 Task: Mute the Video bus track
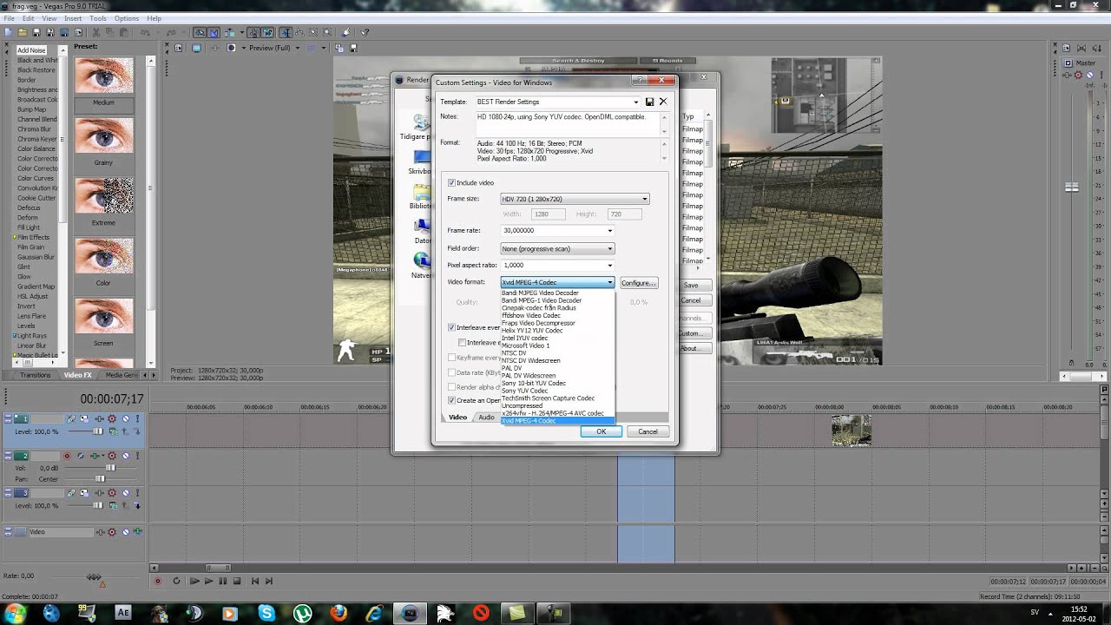coord(125,531)
